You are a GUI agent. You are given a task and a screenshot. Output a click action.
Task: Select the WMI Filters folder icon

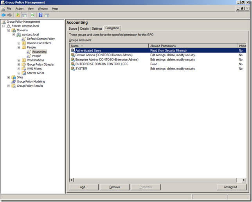(24, 69)
